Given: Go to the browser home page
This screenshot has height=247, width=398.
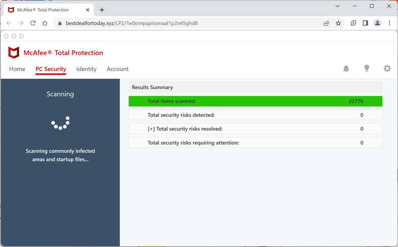Looking at the screenshot, I should pyautogui.click(x=45, y=23).
